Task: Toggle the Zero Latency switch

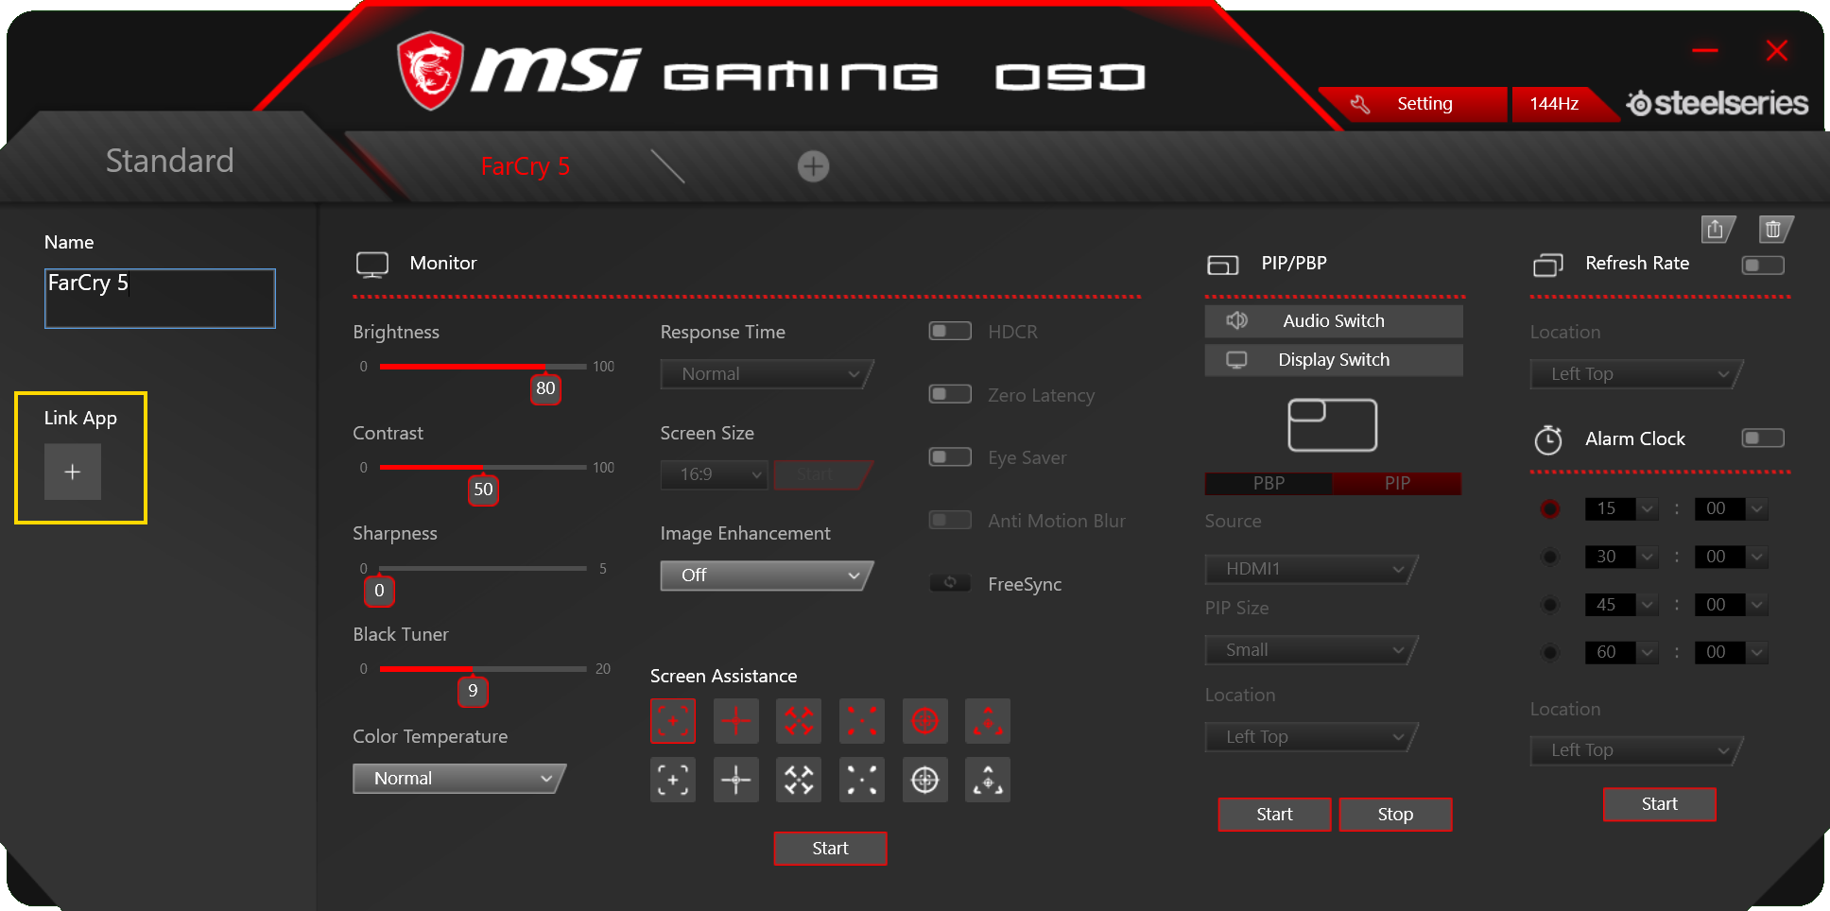Action: point(950,394)
